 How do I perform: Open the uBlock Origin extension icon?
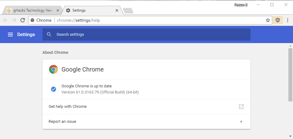point(278,20)
